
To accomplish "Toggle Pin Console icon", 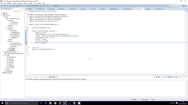I will pos(174,77).
